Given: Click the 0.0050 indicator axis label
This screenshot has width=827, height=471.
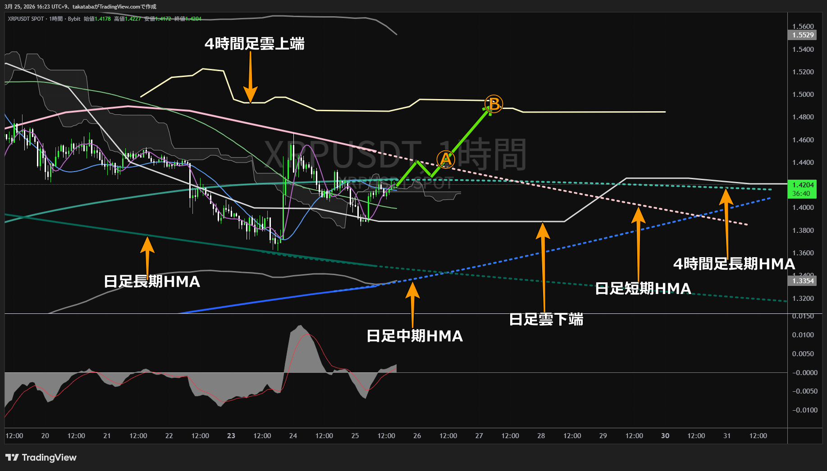Looking at the screenshot, I should coord(803,354).
